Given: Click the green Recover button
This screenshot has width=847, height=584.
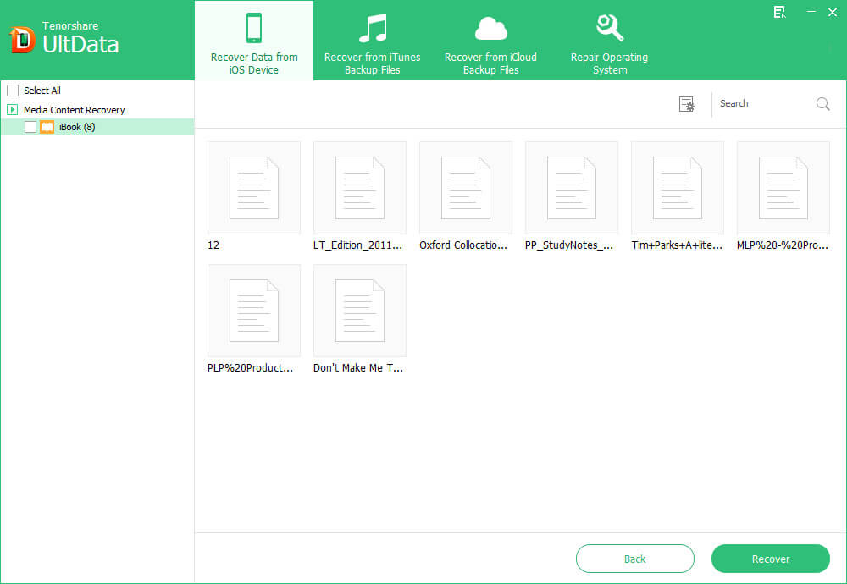Looking at the screenshot, I should tap(770, 559).
